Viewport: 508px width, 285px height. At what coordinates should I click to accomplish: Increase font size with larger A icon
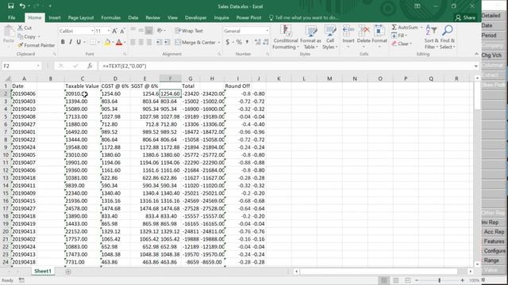114,31
